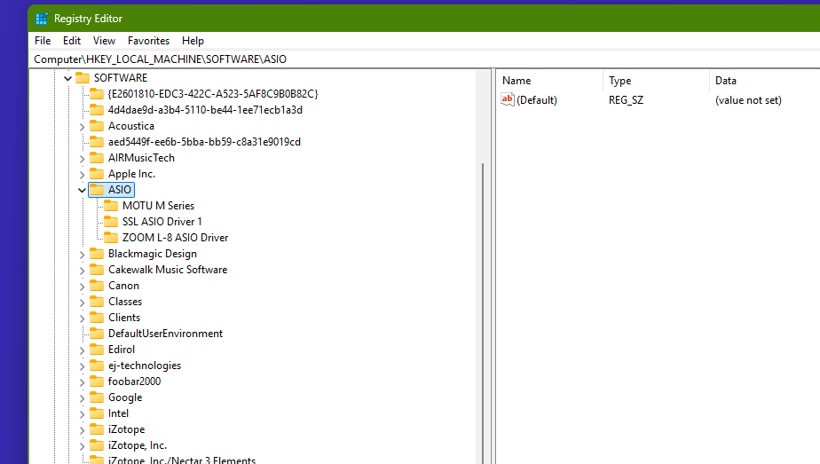
Task: Click the Registry Editor app icon in title bar
Action: coord(42,19)
